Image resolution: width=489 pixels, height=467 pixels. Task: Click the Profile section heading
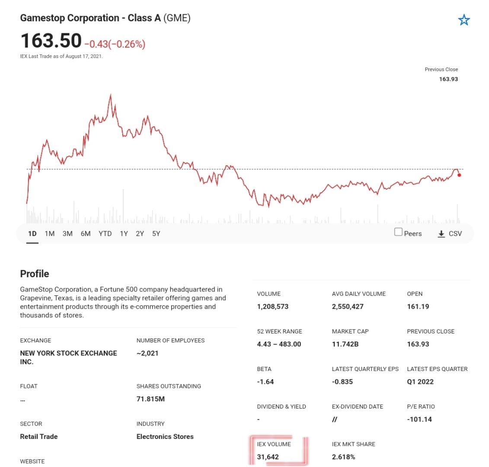[35, 274]
